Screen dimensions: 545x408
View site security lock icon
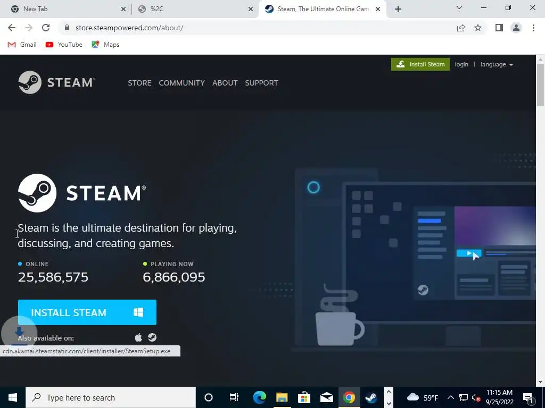click(x=67, y=28)
